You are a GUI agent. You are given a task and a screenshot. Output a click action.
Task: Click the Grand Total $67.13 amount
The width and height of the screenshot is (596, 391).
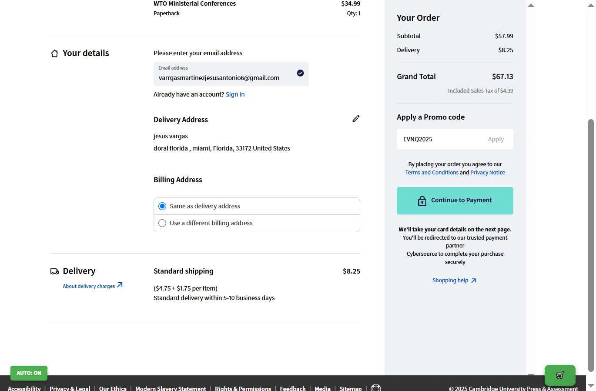coord(502,77)
